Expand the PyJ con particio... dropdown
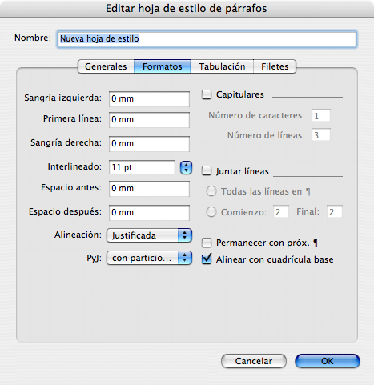 pos(149,258)
